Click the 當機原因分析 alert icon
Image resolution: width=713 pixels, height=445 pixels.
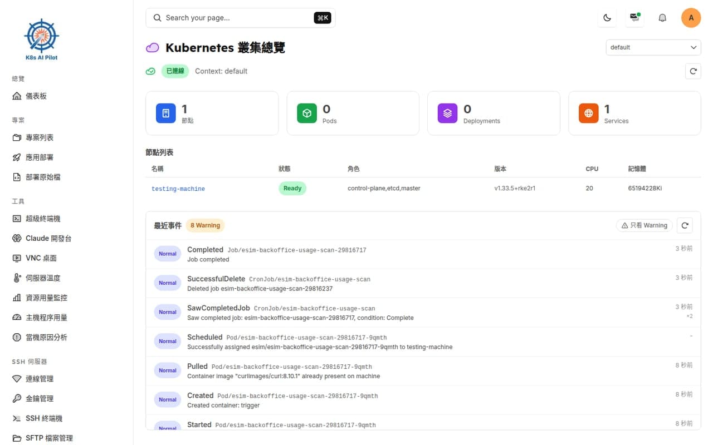coord(17,337)
